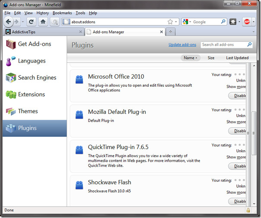Disable the Microsoft Office 2010 plugin
Image resolution: width=261 pixels, height=218 pixels.
pos(237,95)
